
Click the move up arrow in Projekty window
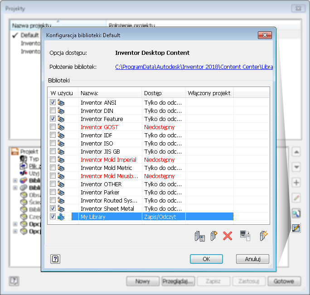tap(296, 152)
